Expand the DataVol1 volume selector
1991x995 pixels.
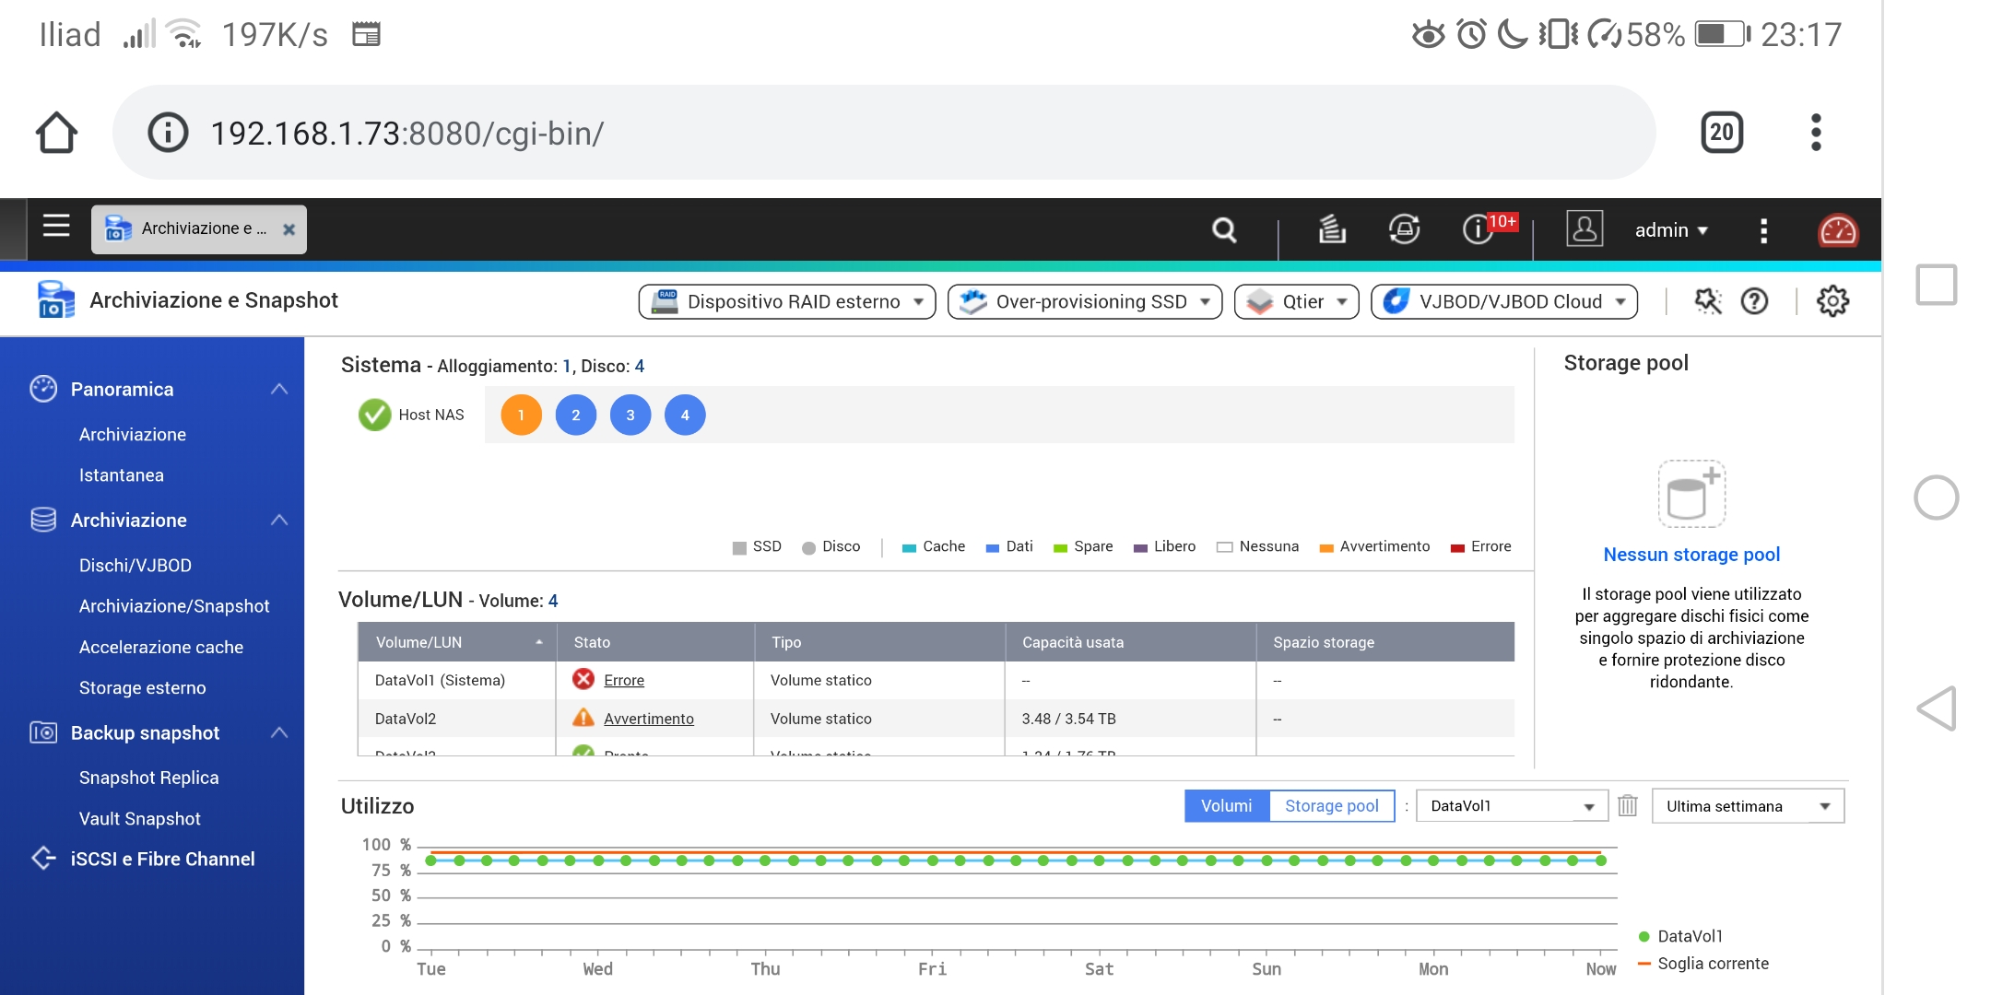pyautogui.click(x=1512, y=806)
